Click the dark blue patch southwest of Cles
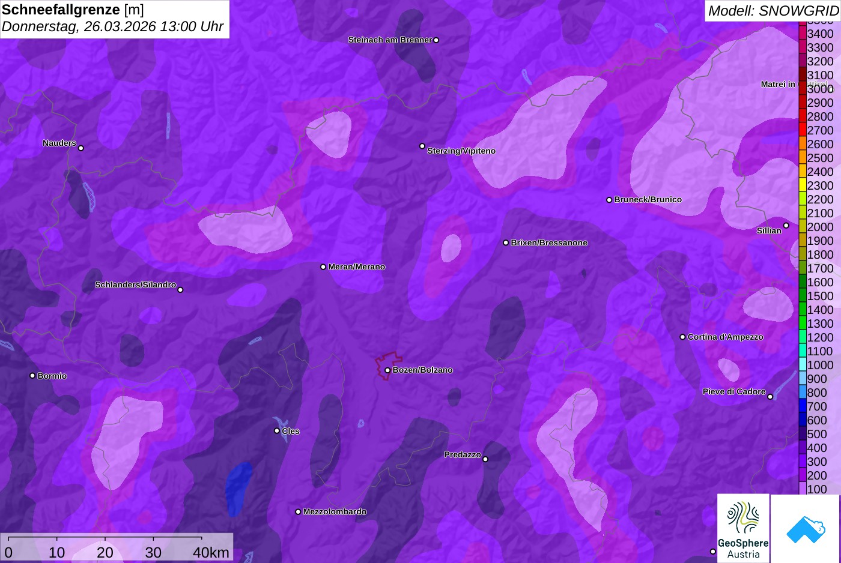 (x=238, y=488)
